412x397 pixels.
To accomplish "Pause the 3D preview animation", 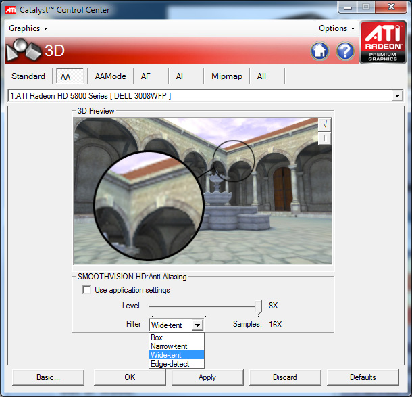I will 325,138.
